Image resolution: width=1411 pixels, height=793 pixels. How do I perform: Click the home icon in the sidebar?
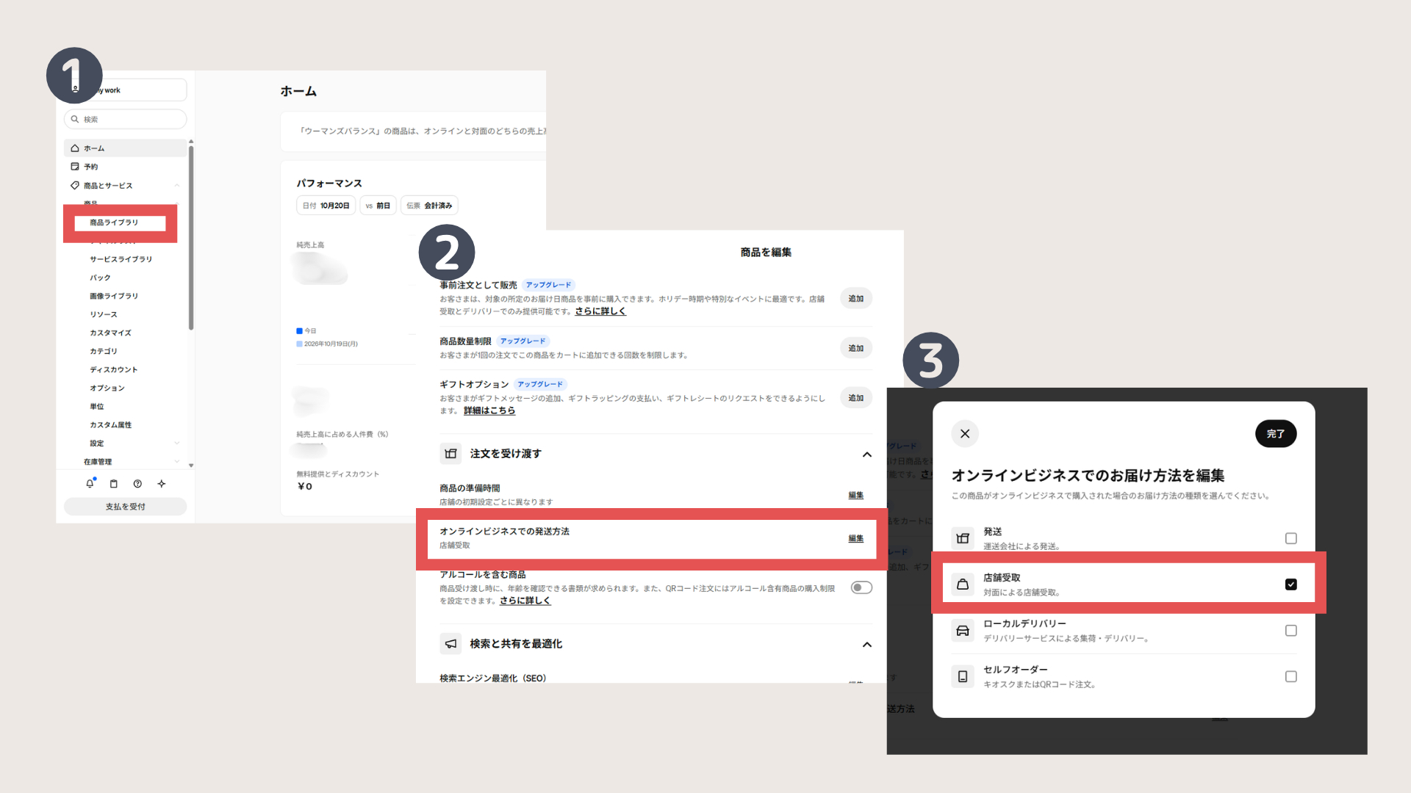coord(75,148)
